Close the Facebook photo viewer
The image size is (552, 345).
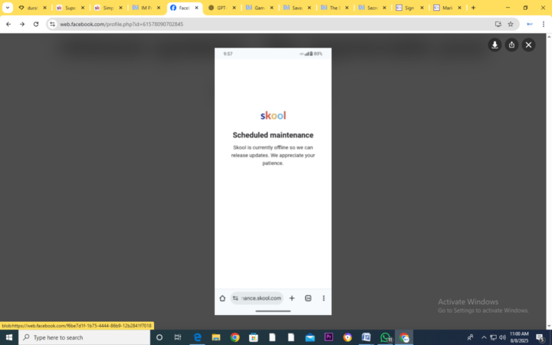(x=528, y=44)
